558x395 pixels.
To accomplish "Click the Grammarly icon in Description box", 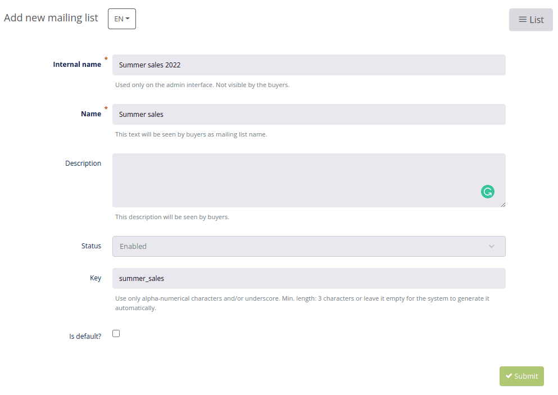I will 488,192.
